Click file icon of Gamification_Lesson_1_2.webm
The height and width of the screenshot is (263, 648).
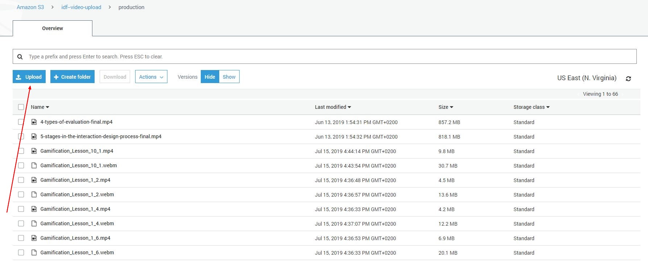click(34, 194)
